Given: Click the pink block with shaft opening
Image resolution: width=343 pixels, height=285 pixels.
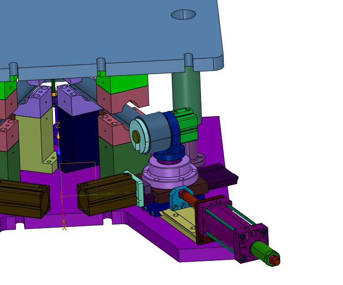Looking at the screenshot, I should coord(123,98).
